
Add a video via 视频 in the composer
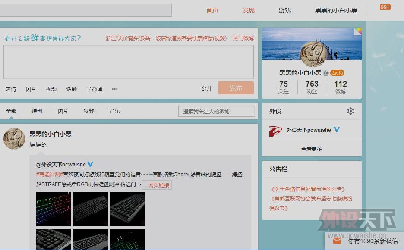51,89
